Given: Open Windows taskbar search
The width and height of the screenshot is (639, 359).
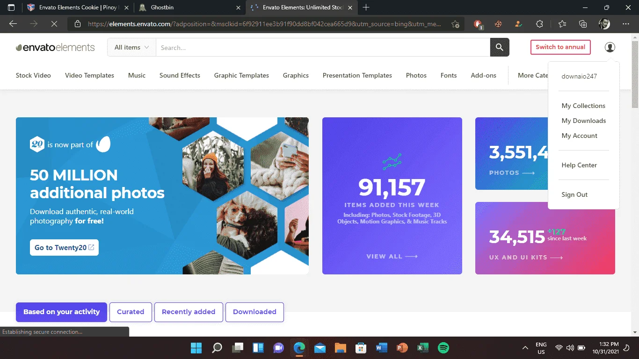Looking at the screenshot, I should 217,348.
